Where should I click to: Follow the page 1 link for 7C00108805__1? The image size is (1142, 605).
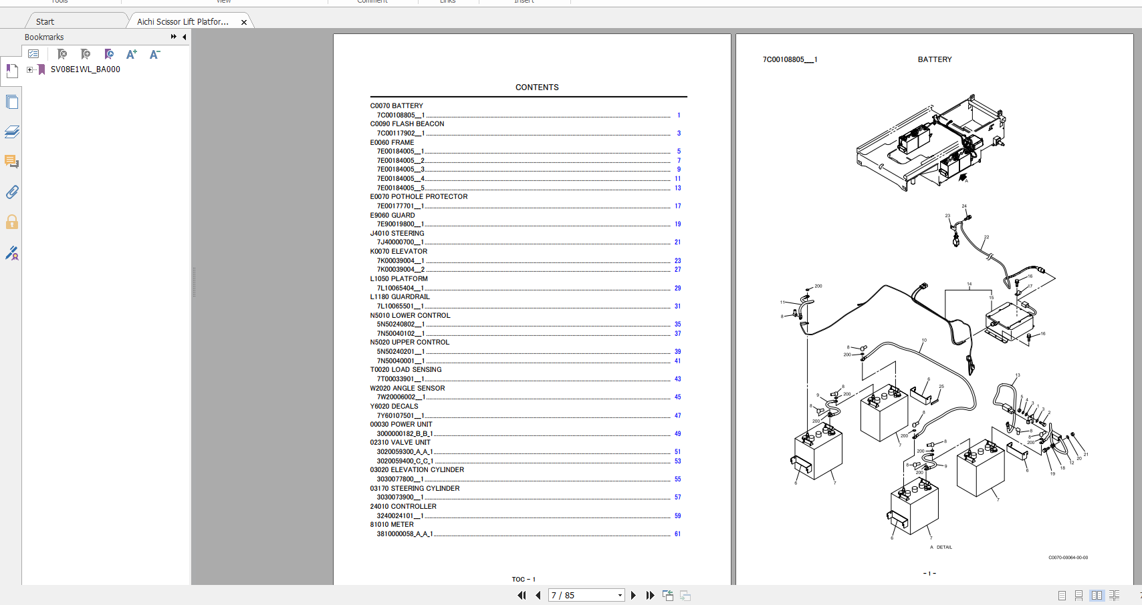679,116
